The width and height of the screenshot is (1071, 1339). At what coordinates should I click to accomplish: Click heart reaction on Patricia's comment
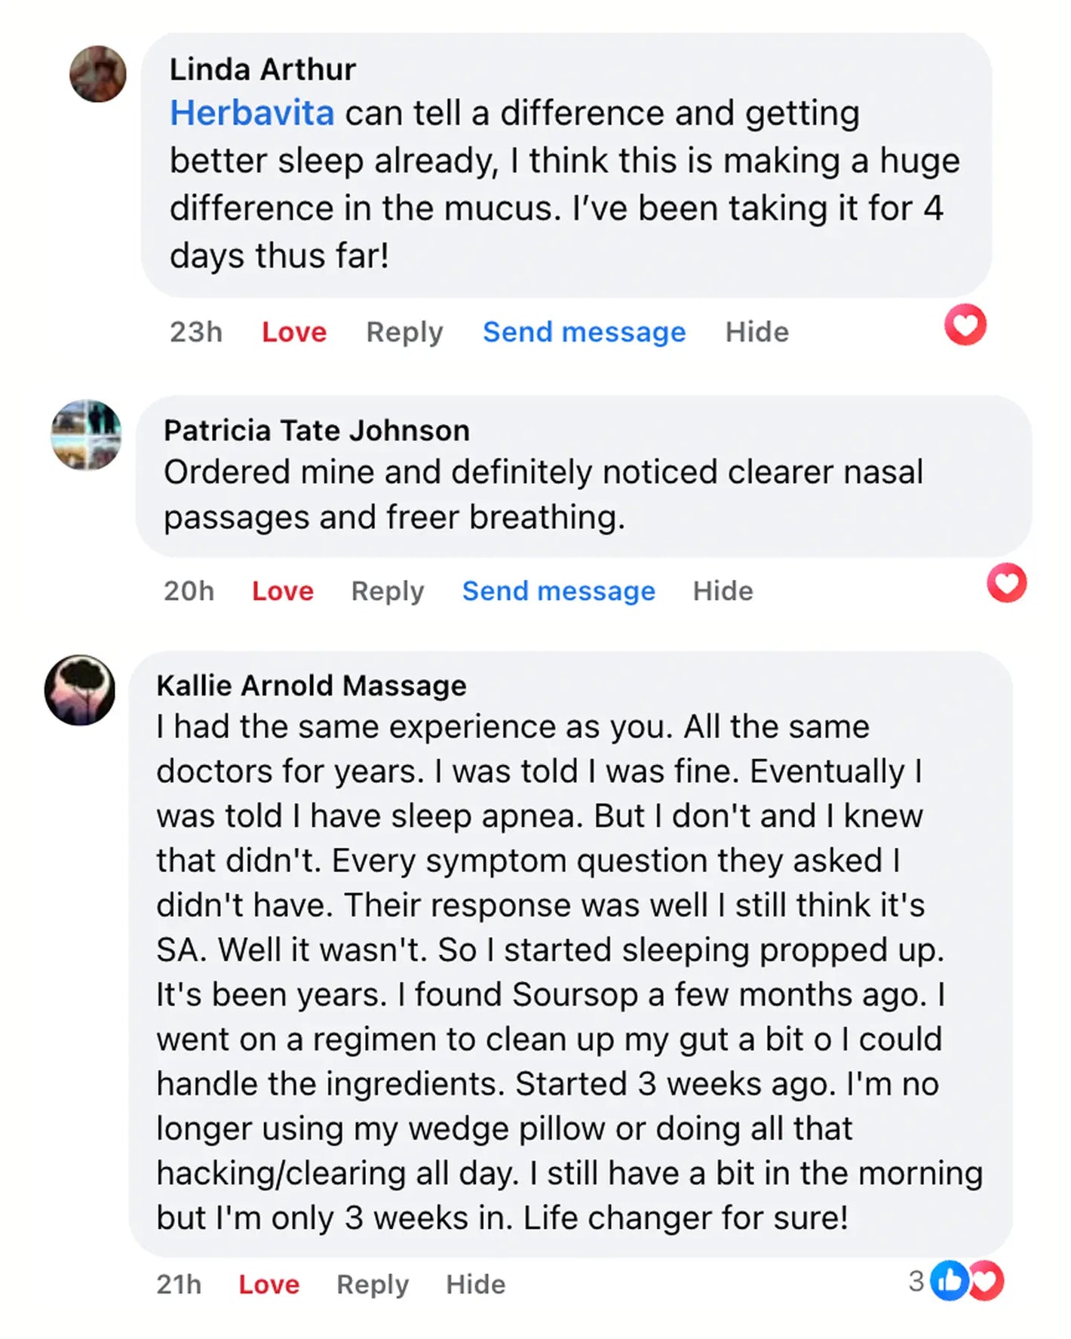1007,583
